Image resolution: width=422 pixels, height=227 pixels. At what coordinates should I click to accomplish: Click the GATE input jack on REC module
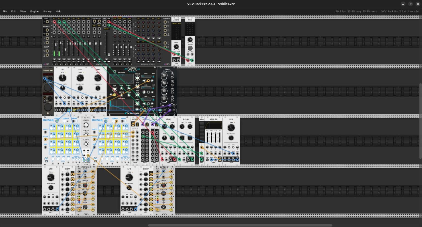click(188, 54)
